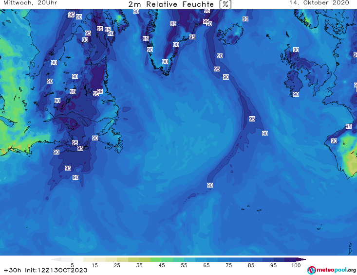Click the '45' value on the color scale

pos(162,265)
